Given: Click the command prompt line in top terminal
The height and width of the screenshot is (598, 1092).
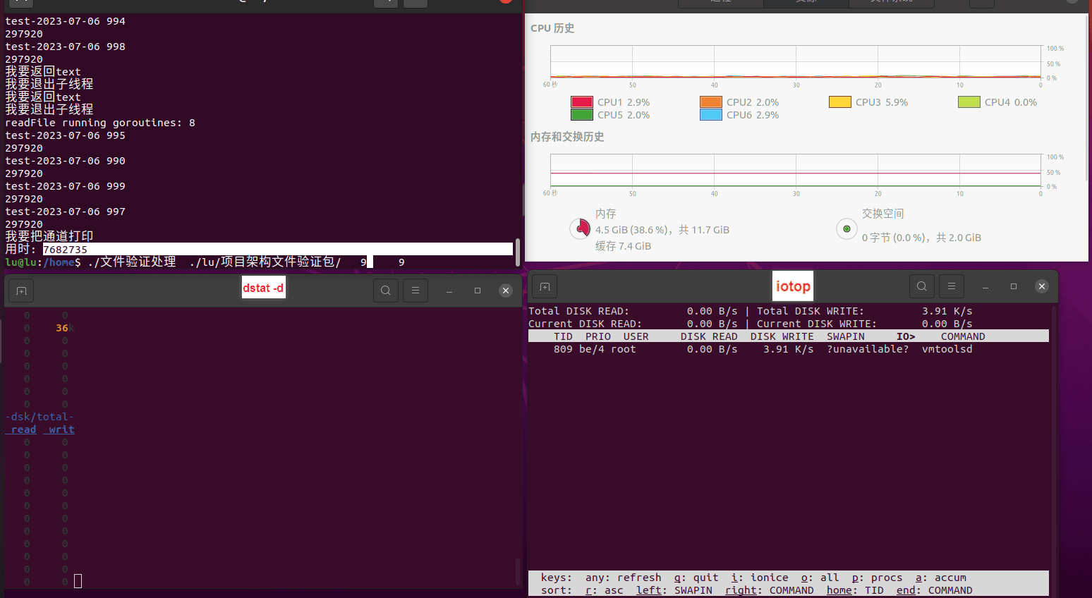Looking at the screenshot, I should click(212, 262).
